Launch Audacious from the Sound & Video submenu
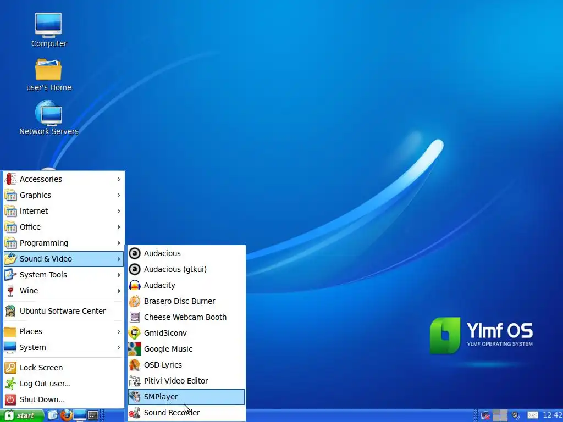This screenshot has width=563, height=422. tap(186, 253)
